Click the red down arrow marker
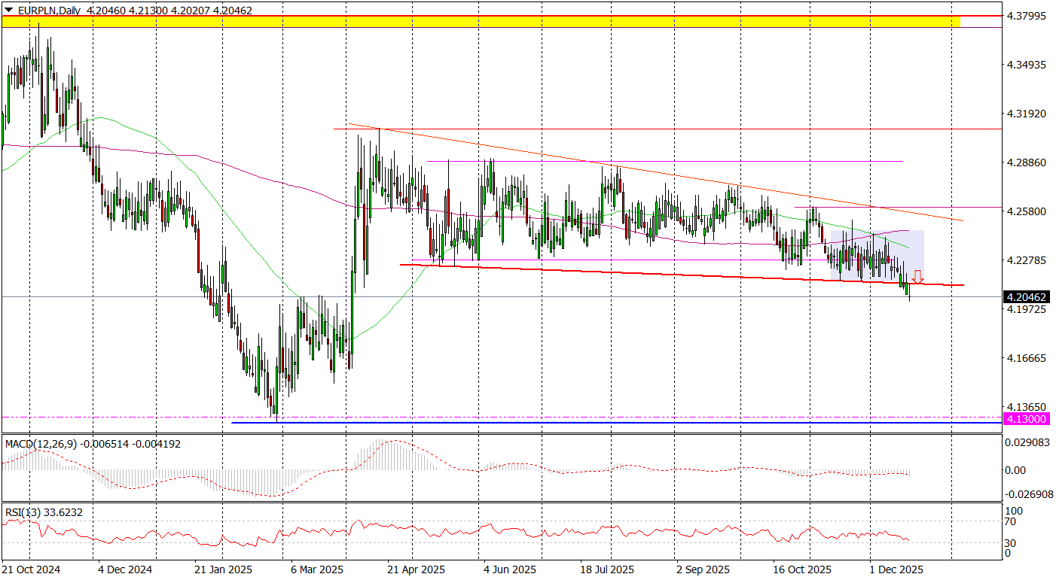The height and width of the screenshot is (580, 1056). click(917, 276)
